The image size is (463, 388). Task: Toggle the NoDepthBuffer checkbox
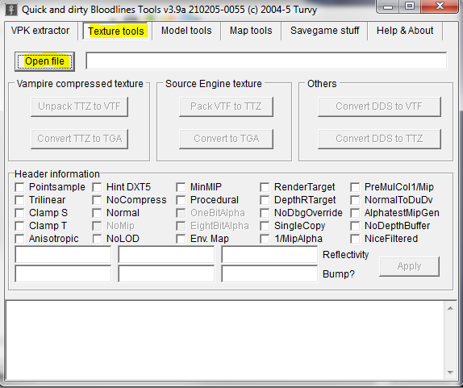pos(355,226)
